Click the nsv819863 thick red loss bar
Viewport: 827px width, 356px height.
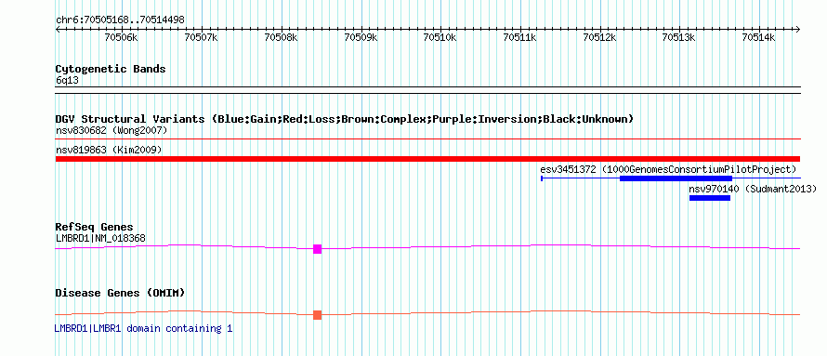point(427,159)
